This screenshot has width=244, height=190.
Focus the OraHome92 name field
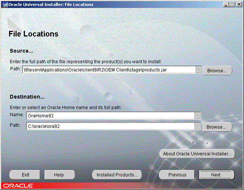point(110,116)
